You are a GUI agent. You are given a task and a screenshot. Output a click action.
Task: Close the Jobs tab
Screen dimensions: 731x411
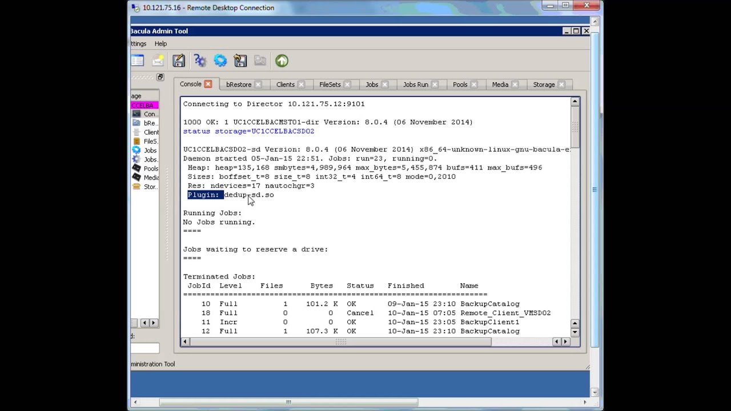click(x=384, y=84)
